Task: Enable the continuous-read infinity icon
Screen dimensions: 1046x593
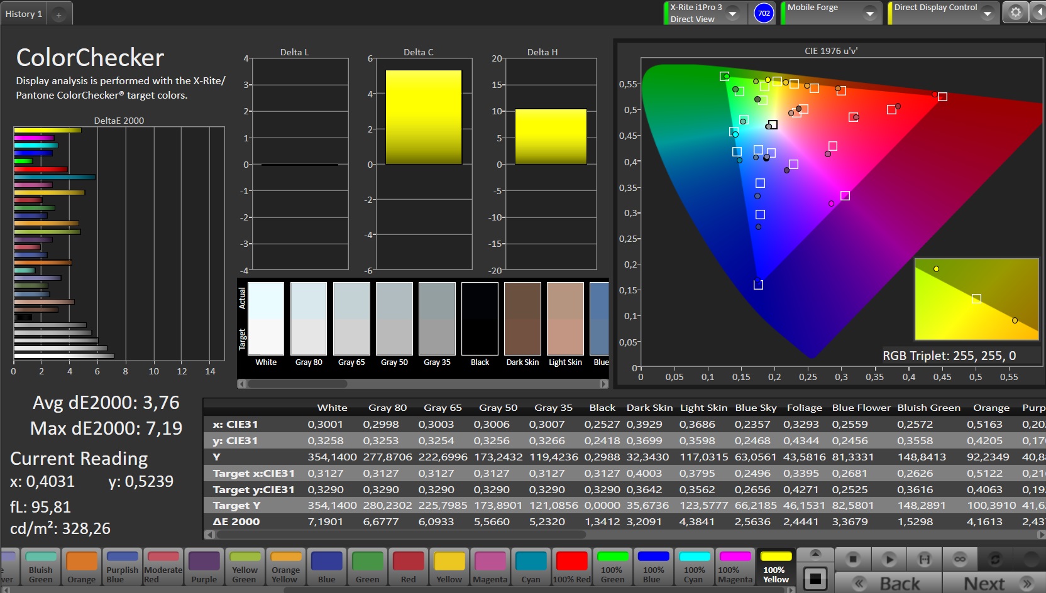Action: 960,558
